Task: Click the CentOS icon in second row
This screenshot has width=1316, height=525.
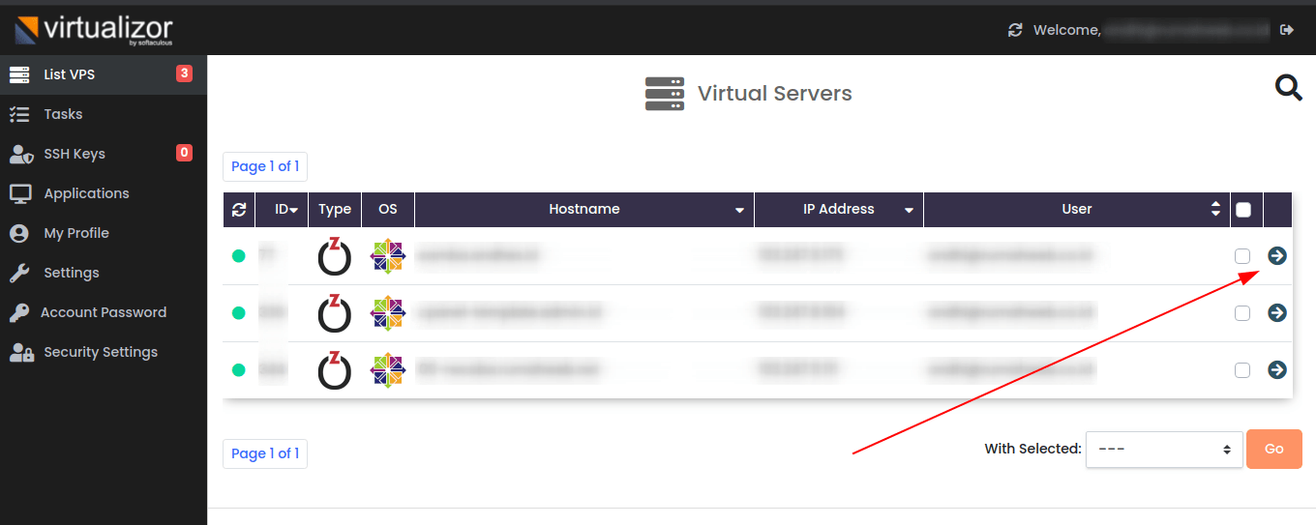Action: coord(388,313)
